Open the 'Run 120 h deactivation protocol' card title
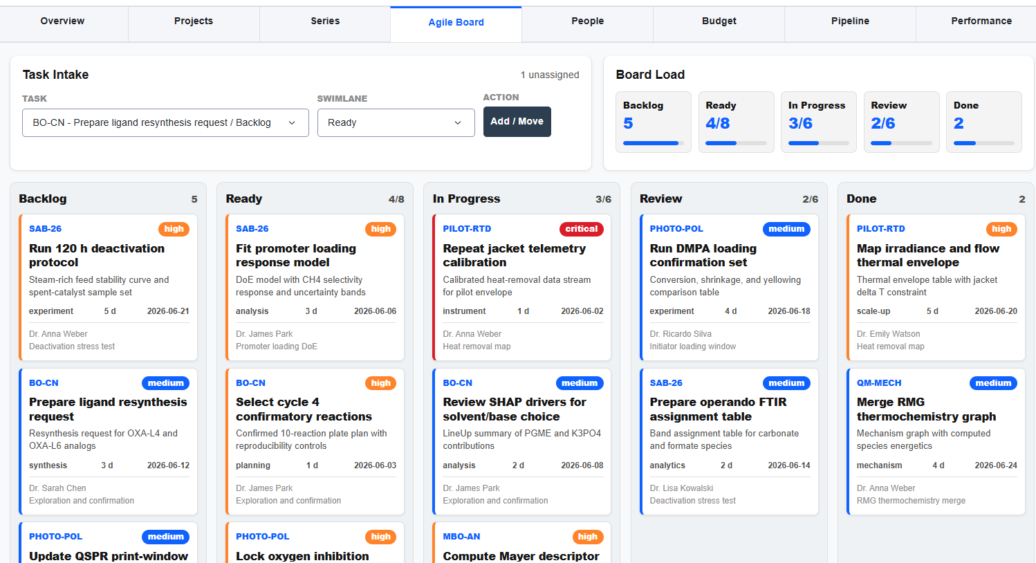Viewport: 1036px width, 563px height. pos(97,255)
